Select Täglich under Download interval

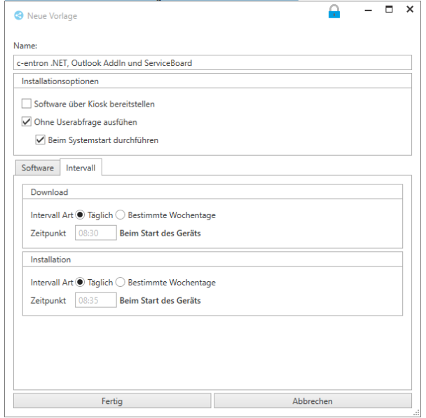coord(80,215)
